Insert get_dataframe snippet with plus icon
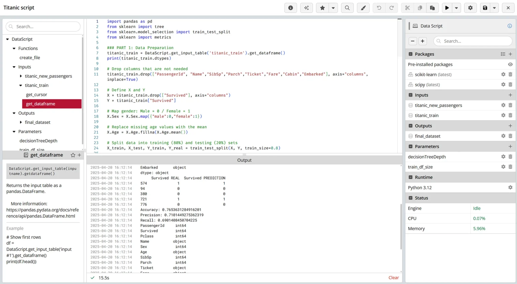Image resolution: width=517 pixels, height=284 pixels. click(79, 155)
